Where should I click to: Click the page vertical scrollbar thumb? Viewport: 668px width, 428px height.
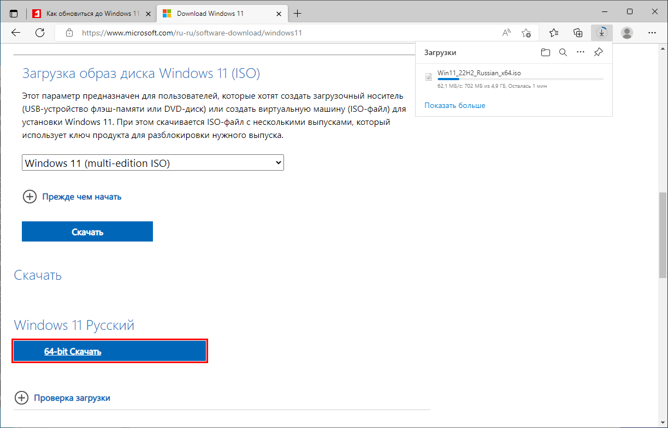663,234
